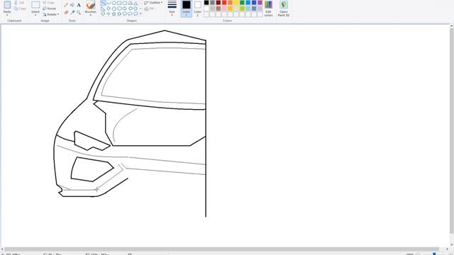Open the shape Outline dropdown
454x255 pixels.
tap(153, 3)
